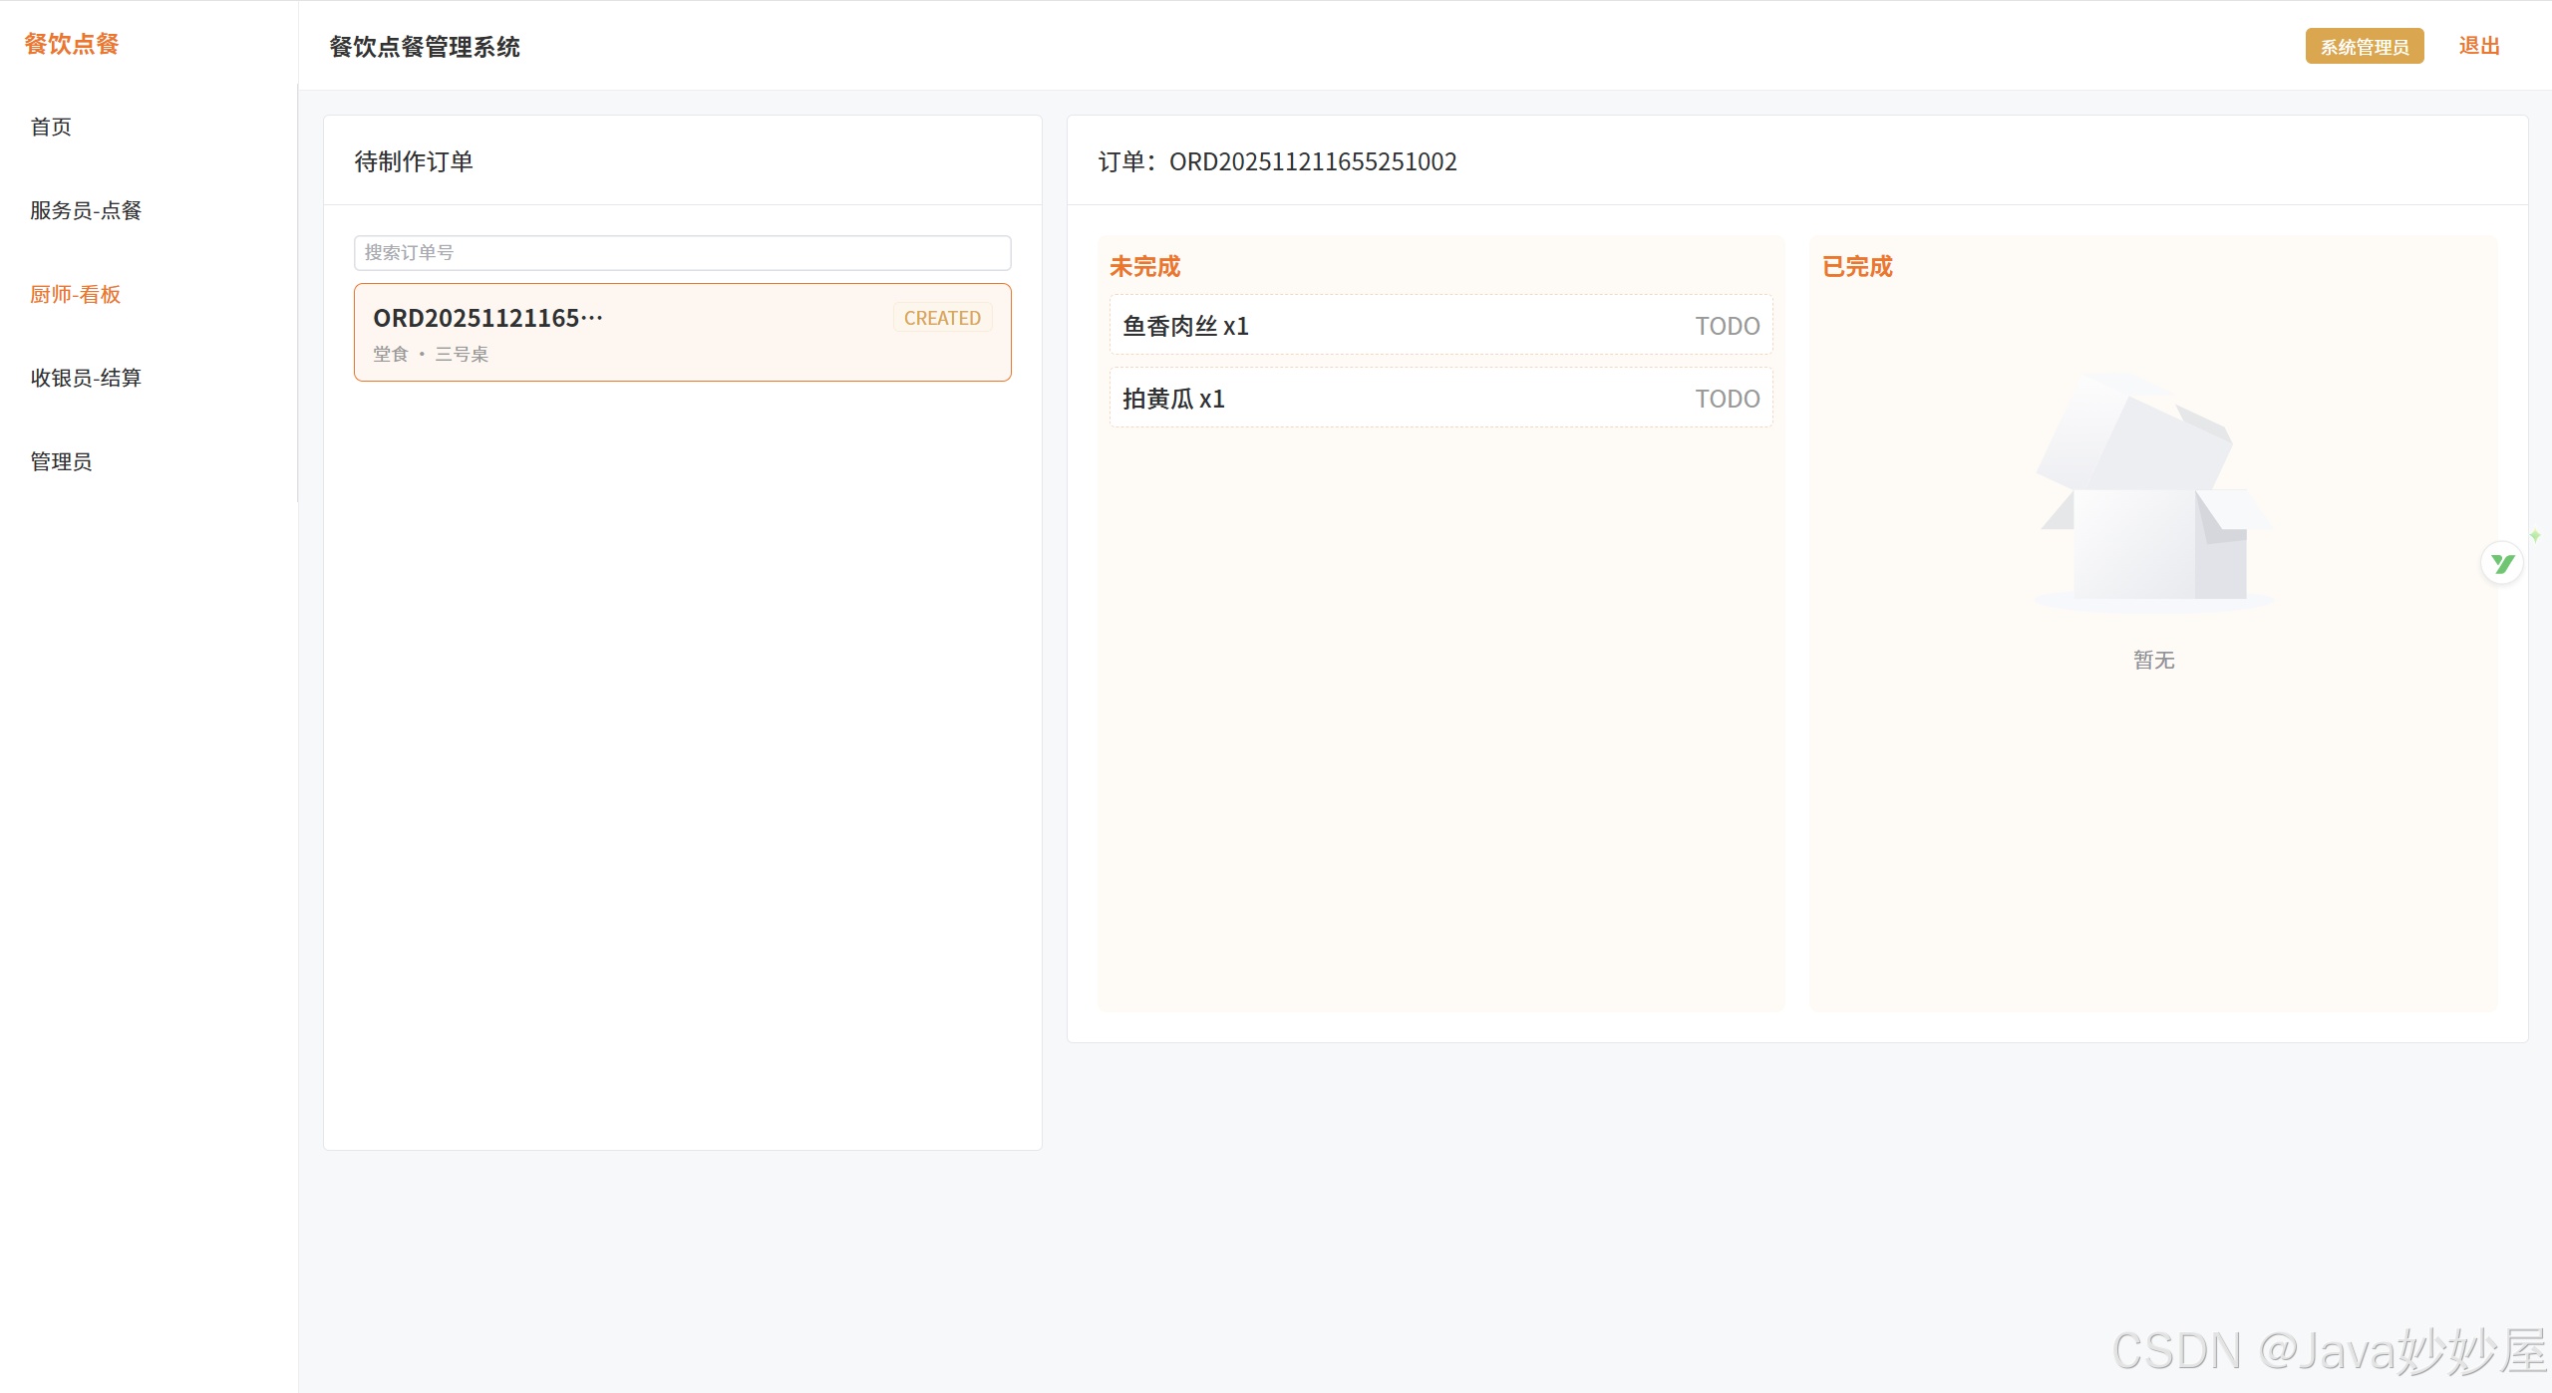Click the 退出 logout link
This screenshot has width=2552, height=1393.
(x=2478, y=46)
